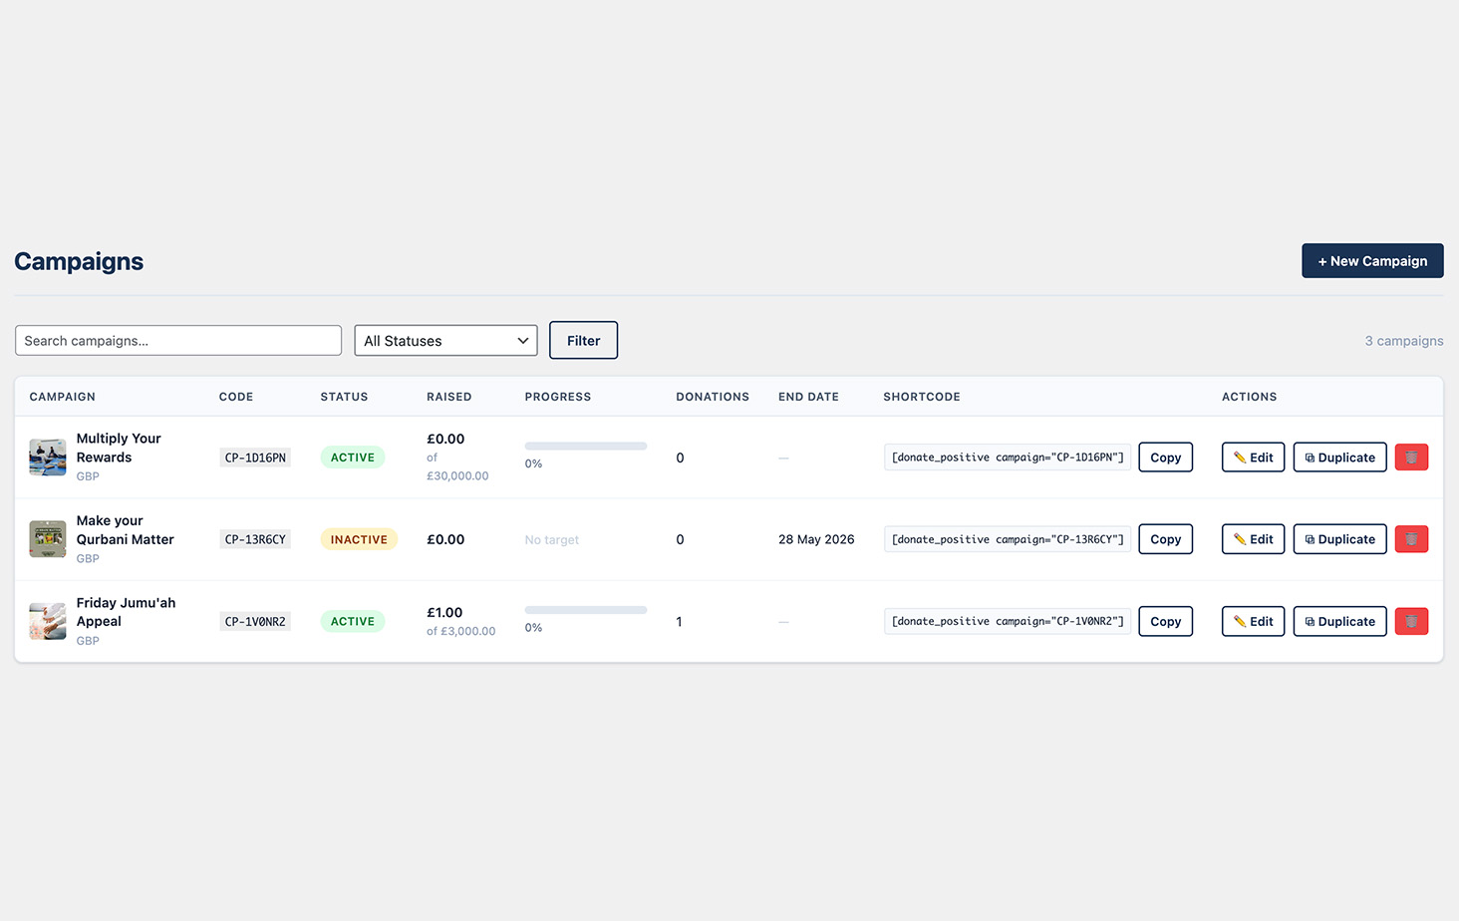1459x921 pixels.
Task: Edit the Friday Jumu'ah Appeal campaign
Action: click(1253, 621)
